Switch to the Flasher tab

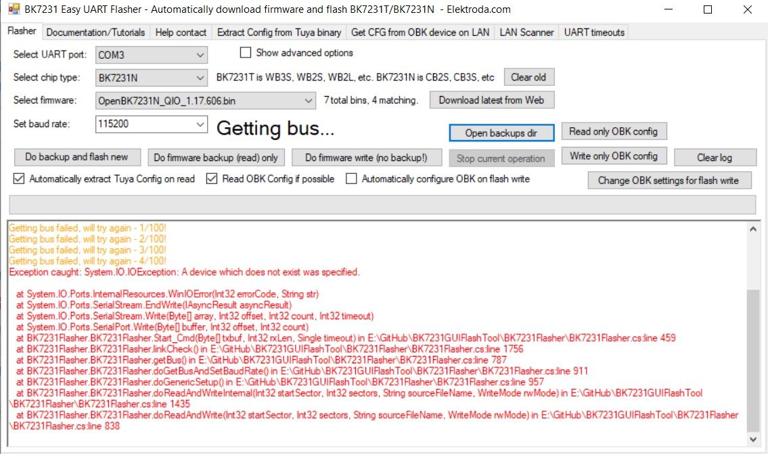tap(22, 31)
